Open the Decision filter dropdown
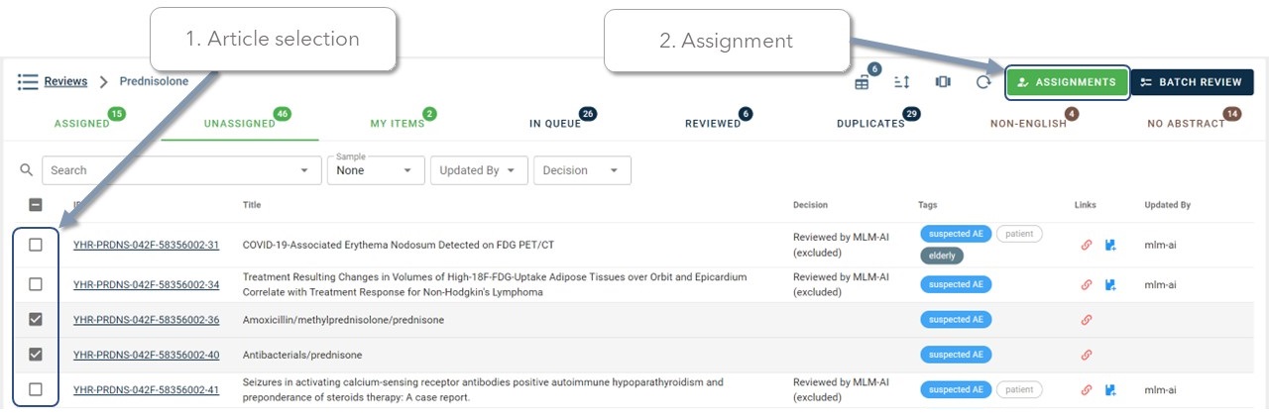This screenshot has height=416, width=1269. point(582,170)
